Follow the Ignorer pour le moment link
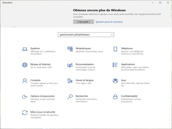This screenshot has height=129, width=172. pyautogui.click(x=109, y=22)
